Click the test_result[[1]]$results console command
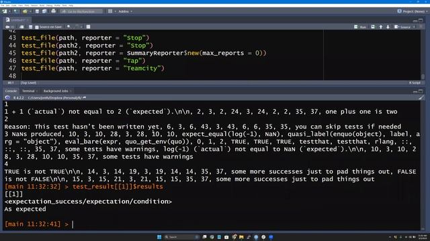 (x=118, y=187)
